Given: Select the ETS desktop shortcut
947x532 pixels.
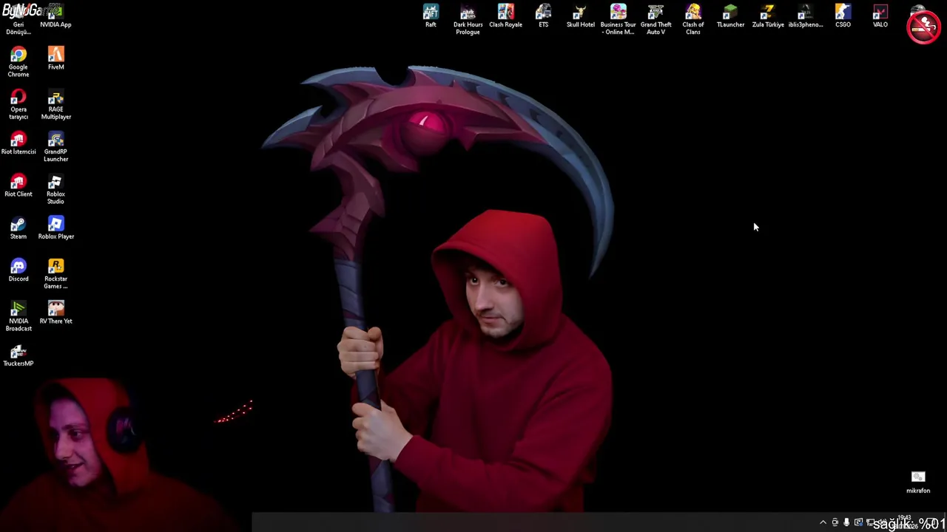Looking at the screenshot, I should [x=543, y=16].
